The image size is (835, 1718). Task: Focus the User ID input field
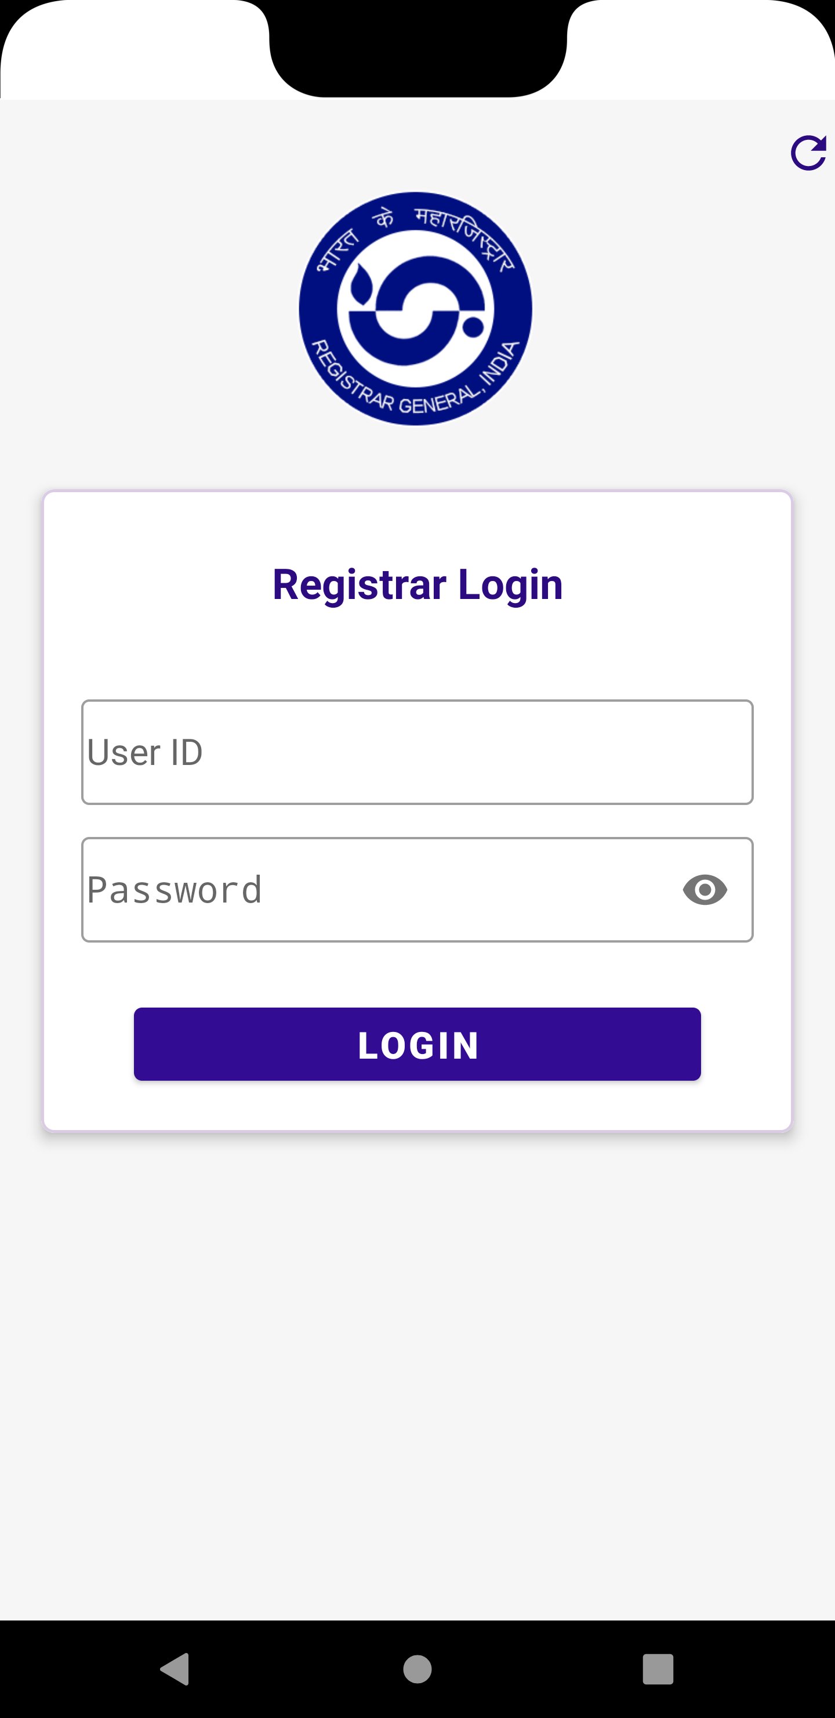click(x=417, y=752)
